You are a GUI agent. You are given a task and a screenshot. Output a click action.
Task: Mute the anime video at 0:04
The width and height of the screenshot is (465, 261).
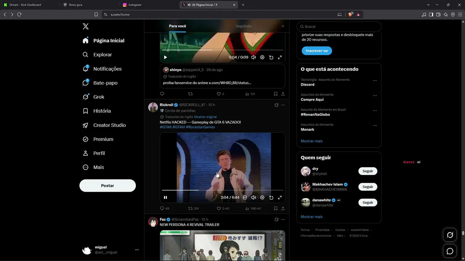pos(254,57)
